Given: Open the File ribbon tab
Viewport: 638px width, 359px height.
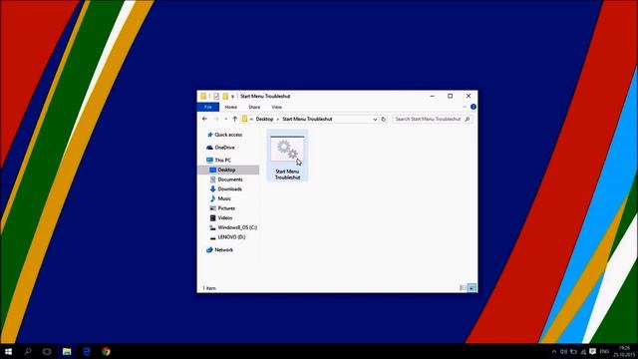Looking at the screenshot, I should click(208, 107).
